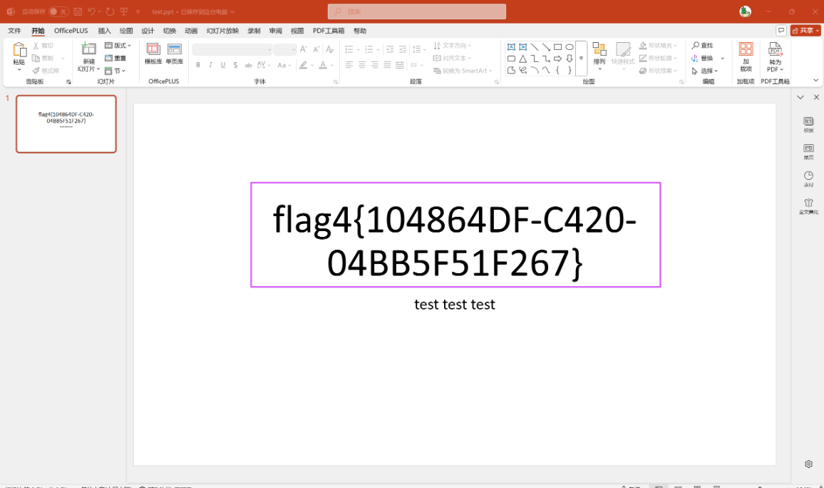Click the Share (共享) button
The height and width of the screenshot is (488, 824).
805,31
